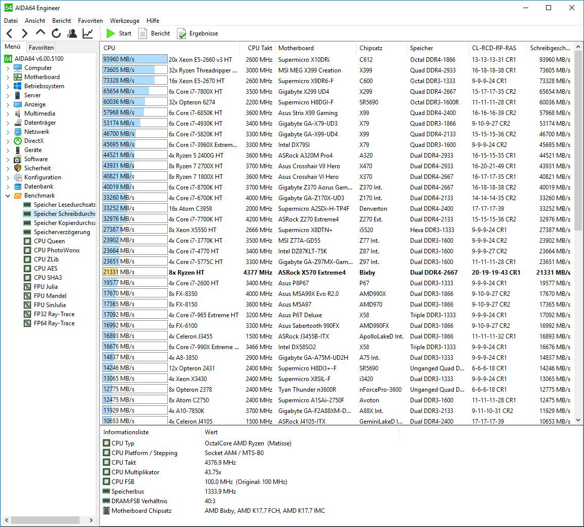
Task: Select the Benchmark folder icon
Action: pyautogui.click(x=18, y=196)
